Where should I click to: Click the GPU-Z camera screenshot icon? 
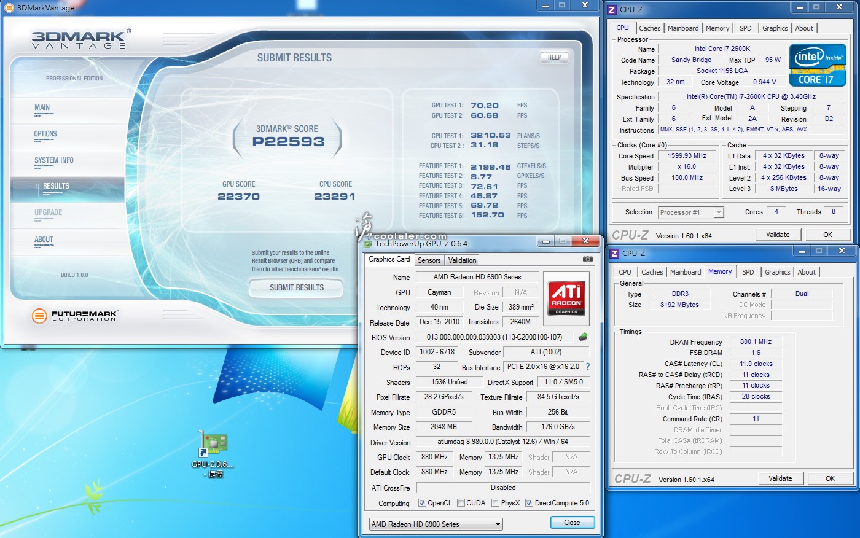(587, 259)
